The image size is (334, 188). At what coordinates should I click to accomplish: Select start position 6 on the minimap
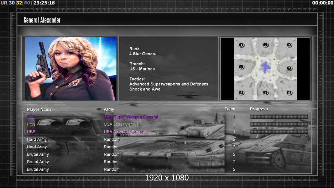coord(289,93)
